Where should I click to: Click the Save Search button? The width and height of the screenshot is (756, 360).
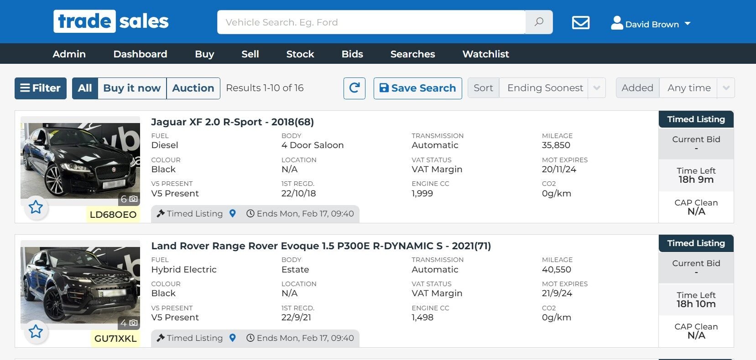[x=417, y=88]
